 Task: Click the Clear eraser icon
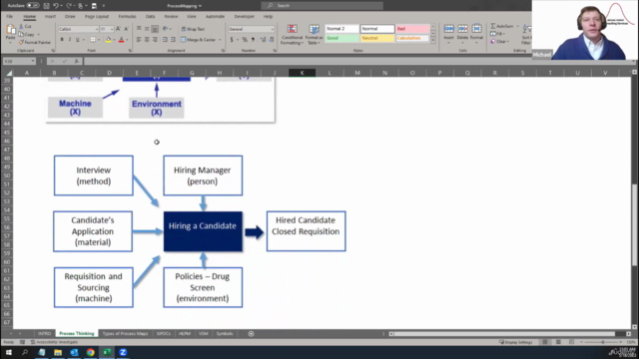[493, 42]
